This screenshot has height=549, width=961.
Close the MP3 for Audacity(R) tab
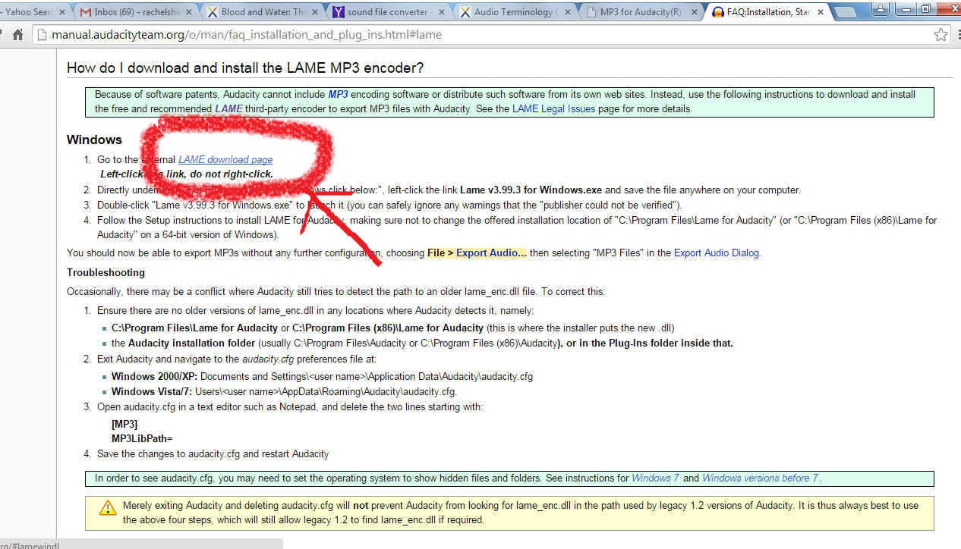pyautogui.click(x=693, y=12)
